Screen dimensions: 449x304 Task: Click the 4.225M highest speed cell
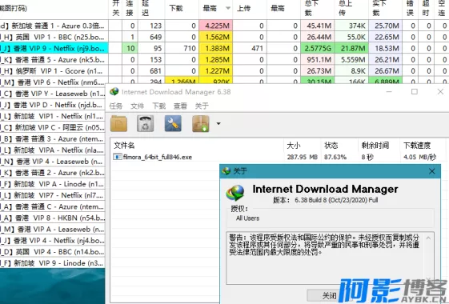click(216, 26)
